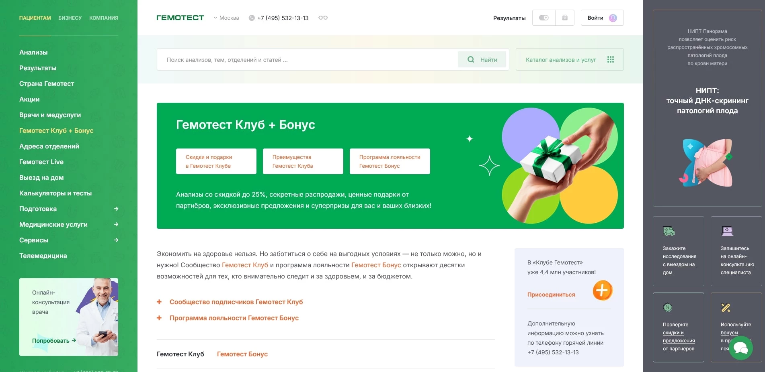Click the ambulance home-visit icon

click(x=669, y=231)
